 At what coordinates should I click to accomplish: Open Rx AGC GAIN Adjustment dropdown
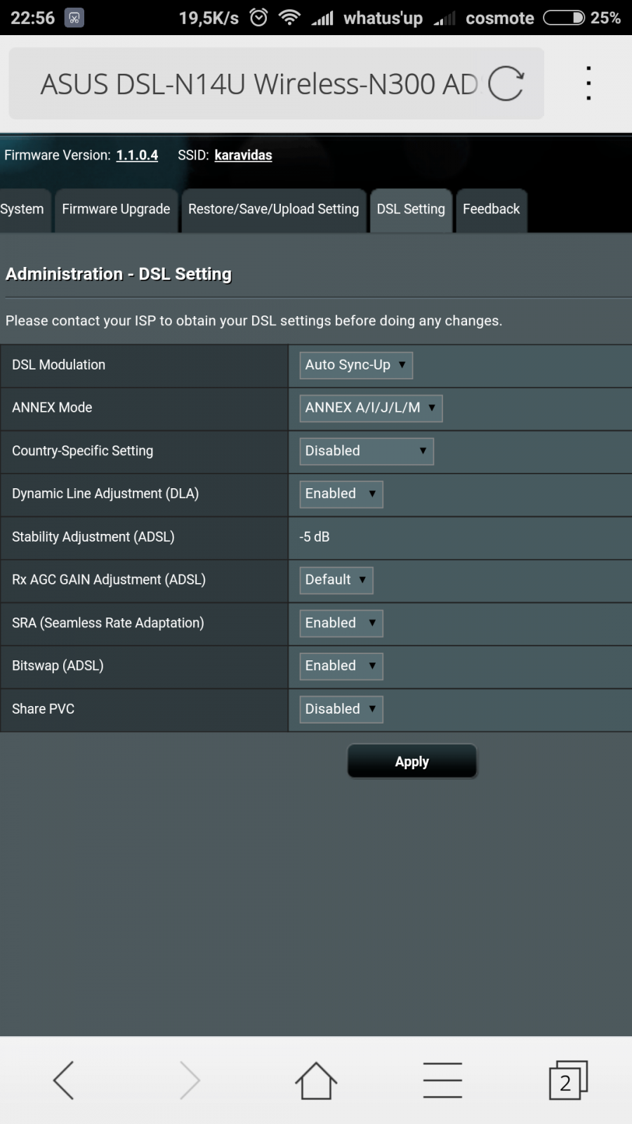(336, 580)
